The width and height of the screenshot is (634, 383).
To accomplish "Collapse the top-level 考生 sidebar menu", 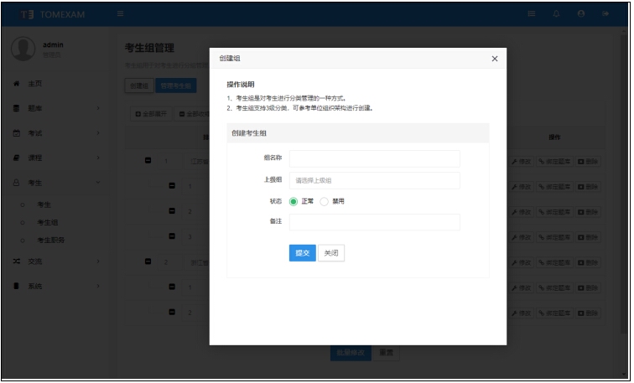I will [34, 183].
